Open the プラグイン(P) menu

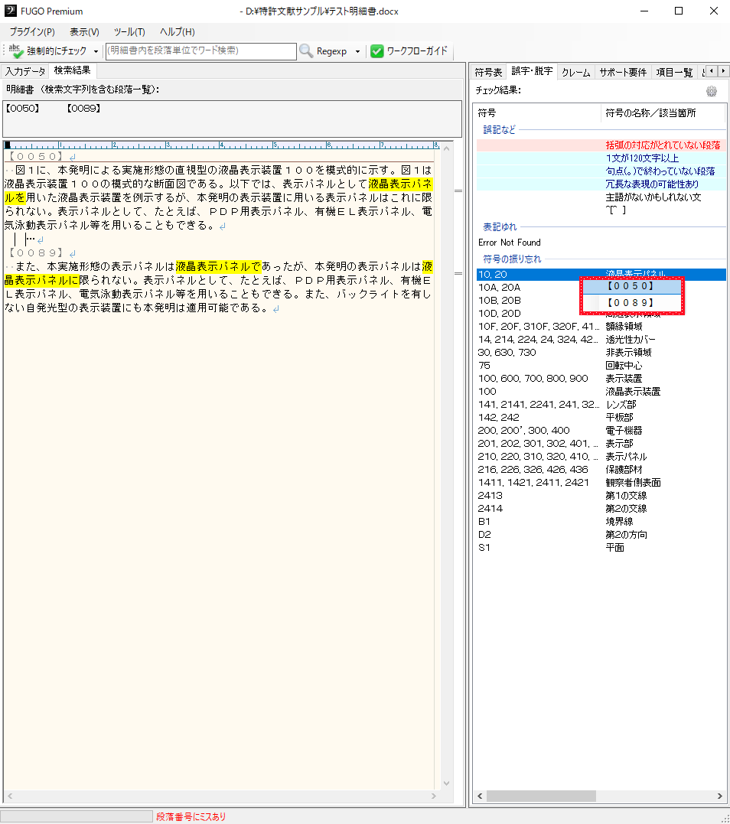[32, 32]
